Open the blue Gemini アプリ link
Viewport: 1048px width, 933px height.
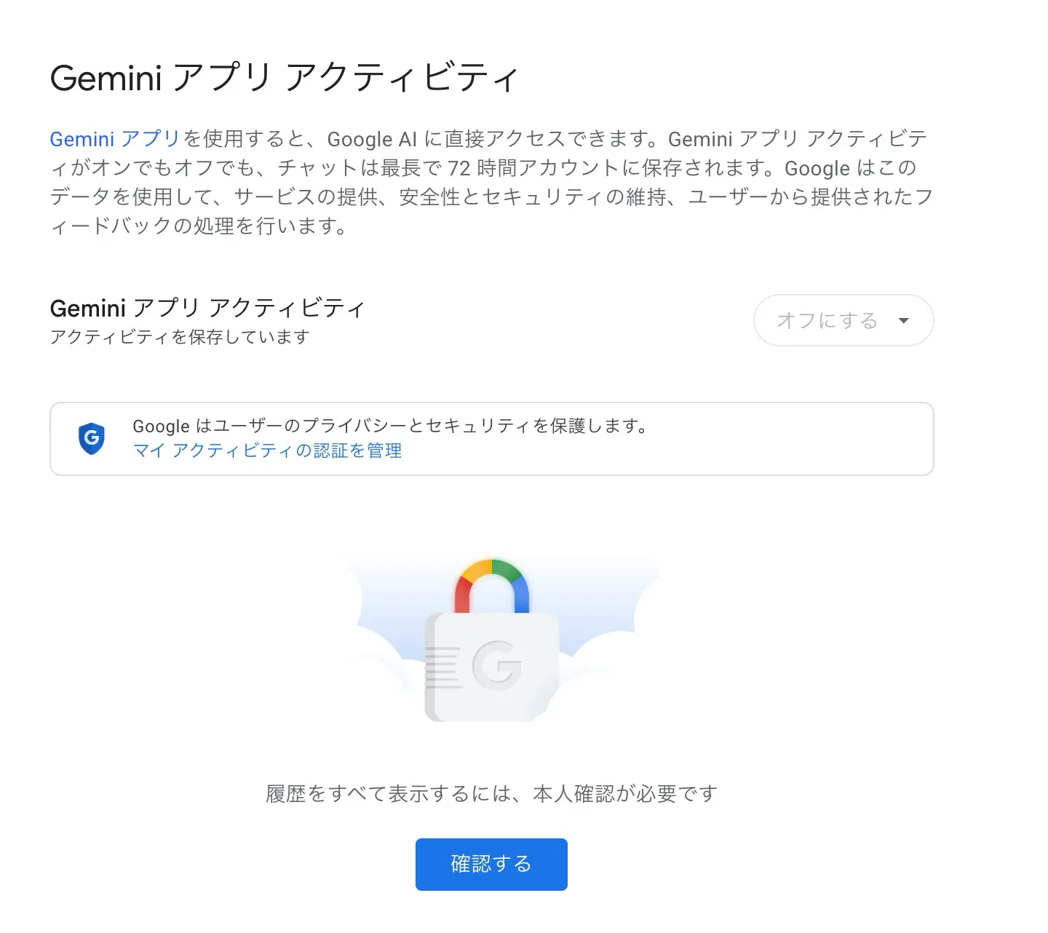(115, 139)
